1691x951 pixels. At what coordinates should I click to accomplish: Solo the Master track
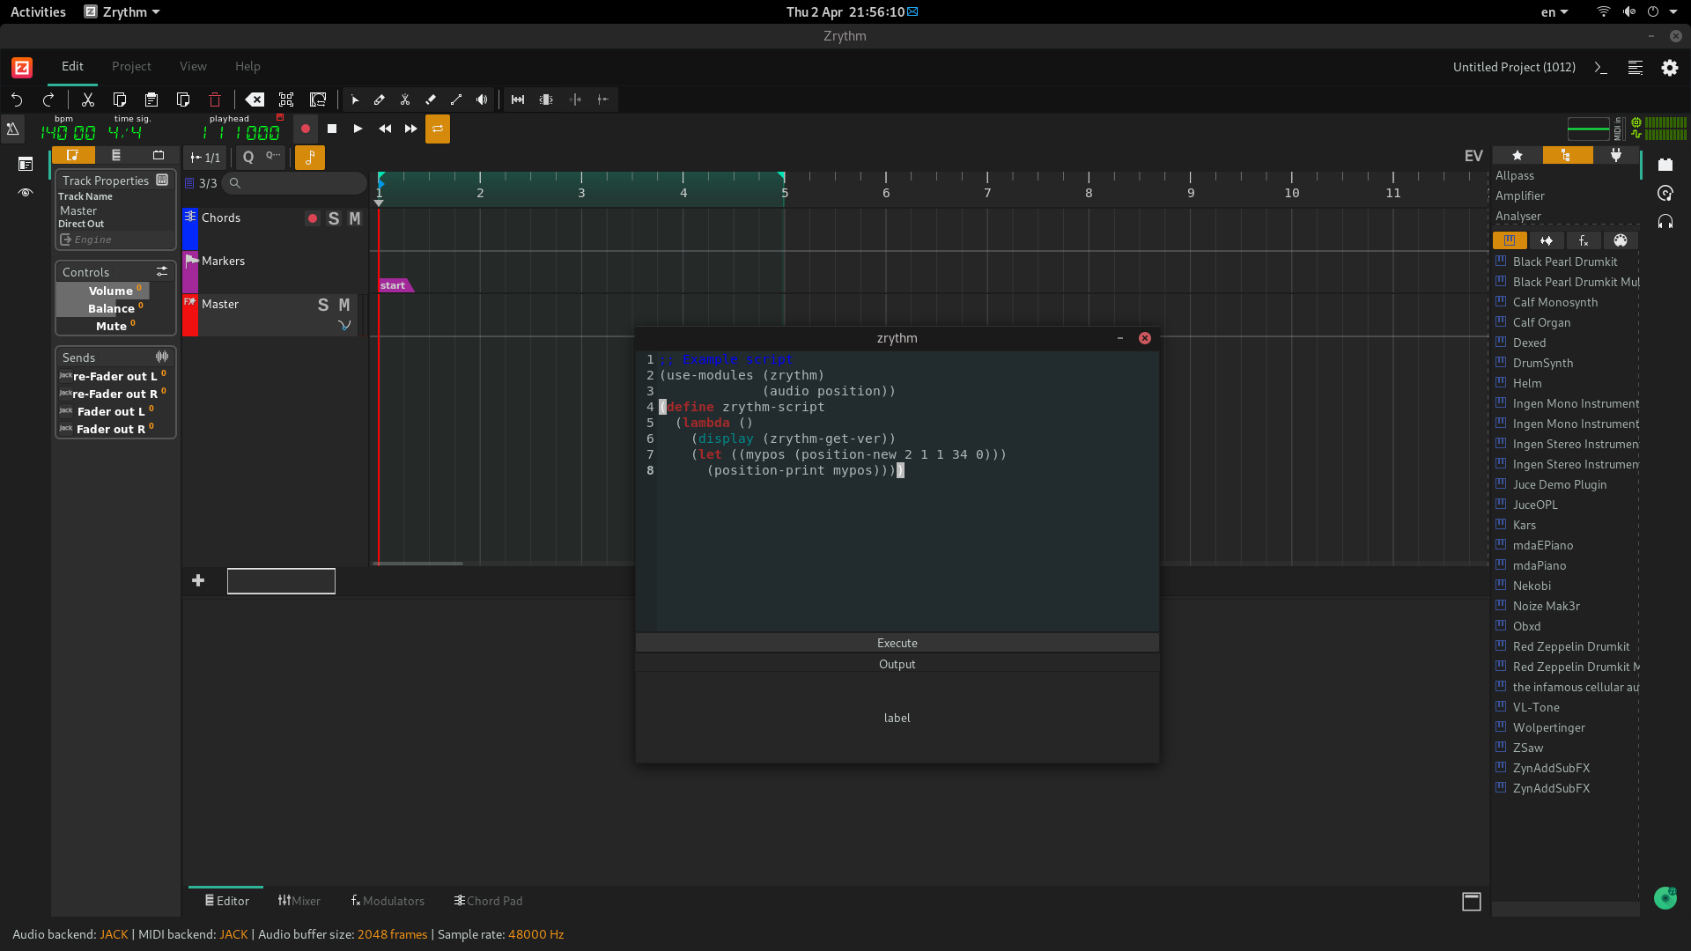point(323,305)
